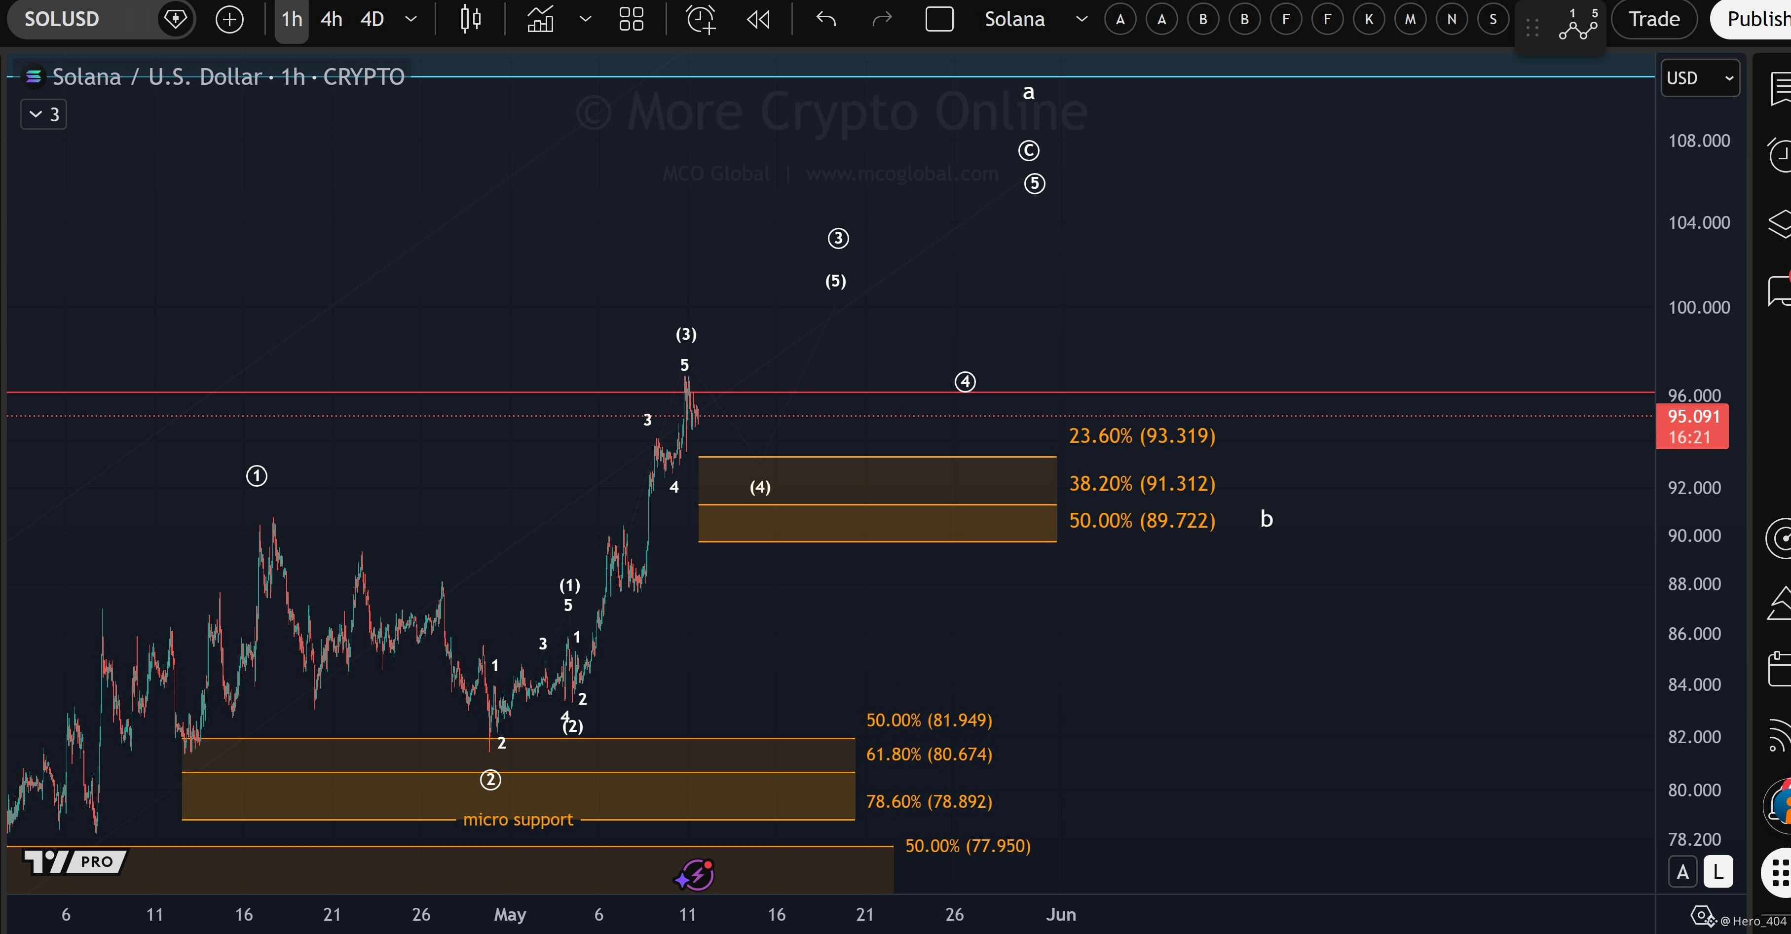Click the 23.60% (93.319) fib label
Image resolution: width=1791 pixels, height=934 pixels.
click(1142, 436)
